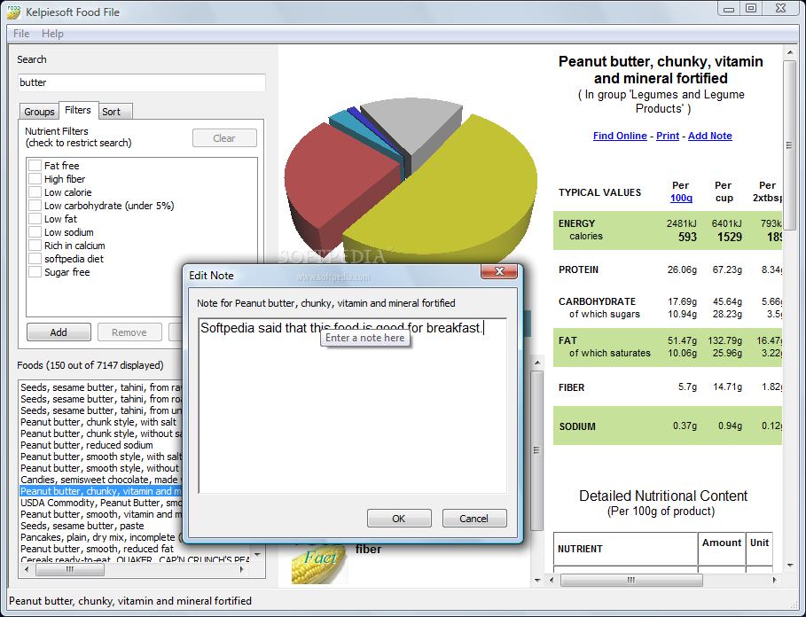This screenshot has width=806, height=617.
Task: Toggle the softpedia diet filter
Action: pos(35,259)
